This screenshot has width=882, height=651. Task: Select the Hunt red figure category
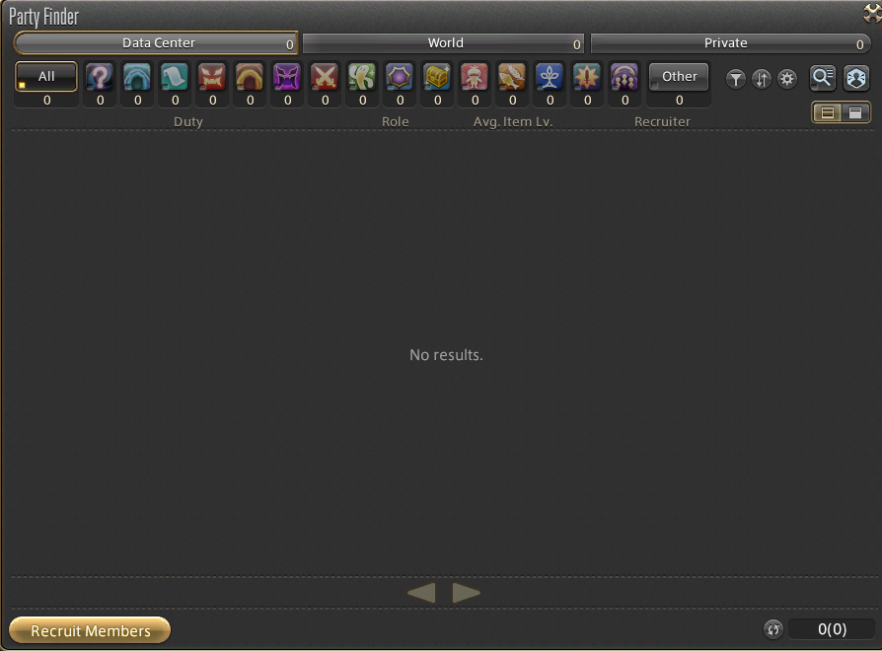pyautogui.click(x=475, y=77)
